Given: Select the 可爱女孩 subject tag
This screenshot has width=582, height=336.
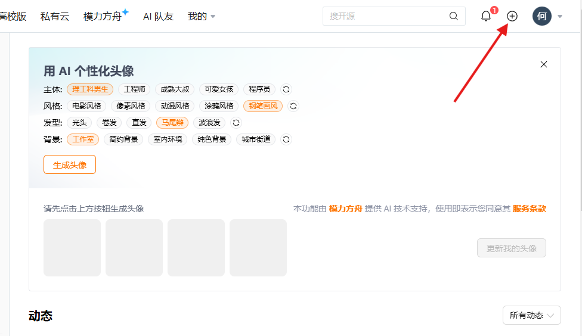Looking at the screenshot, I should pos(219,89).
